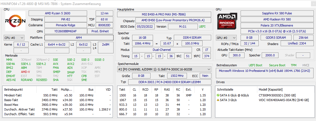Viewport: 316px width, 121px height.
Task: Click the 8 GB GPU memory field
Action: click(x=250, y=38)
